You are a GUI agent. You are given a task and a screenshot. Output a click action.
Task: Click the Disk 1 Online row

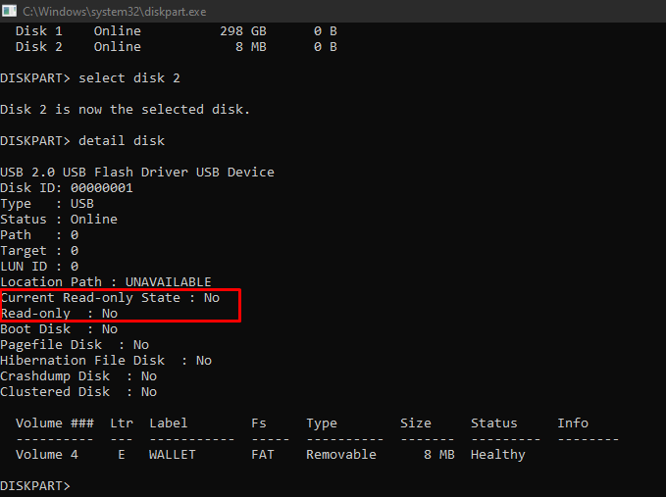tap(177, 31)
